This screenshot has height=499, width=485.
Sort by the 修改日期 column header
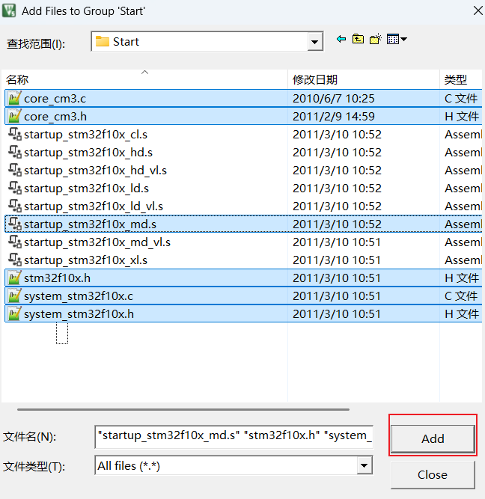click(x=363, y=79)
